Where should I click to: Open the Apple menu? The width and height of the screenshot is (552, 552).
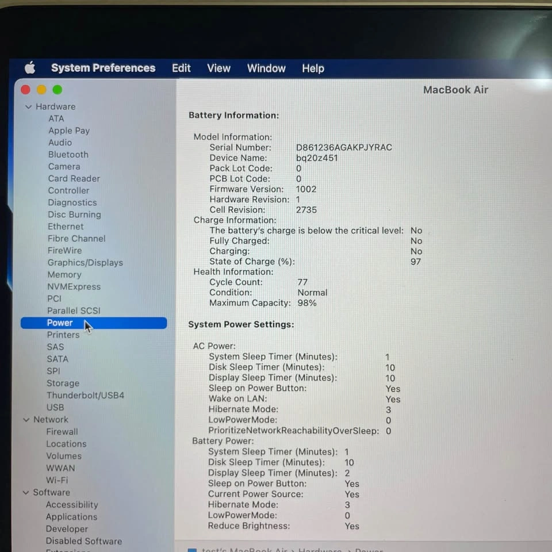point(30,68)
